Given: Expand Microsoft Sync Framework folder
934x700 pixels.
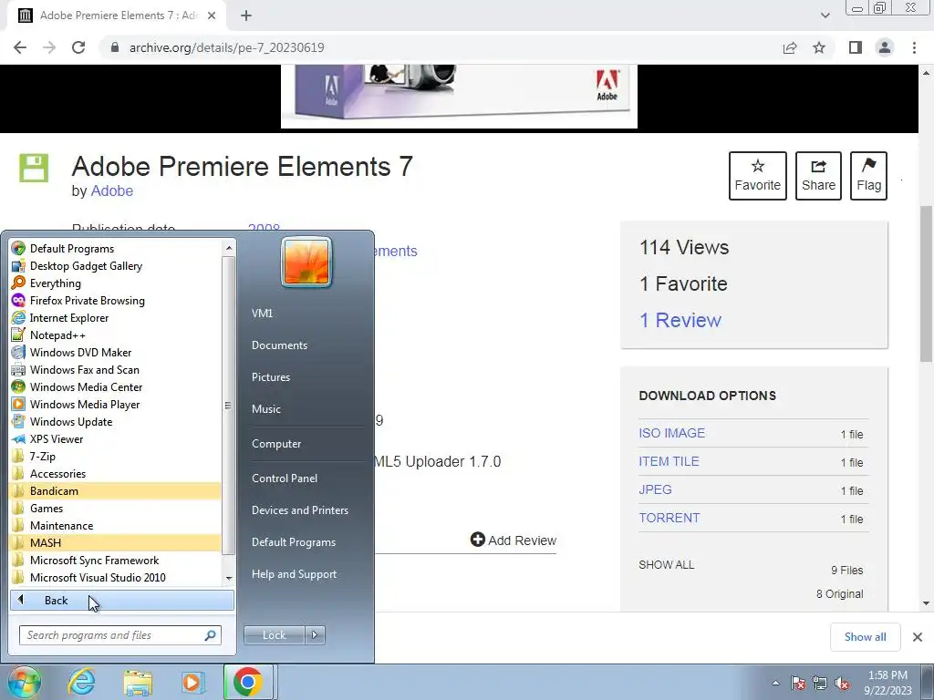Looking at the screenshot, I should 116,560.
